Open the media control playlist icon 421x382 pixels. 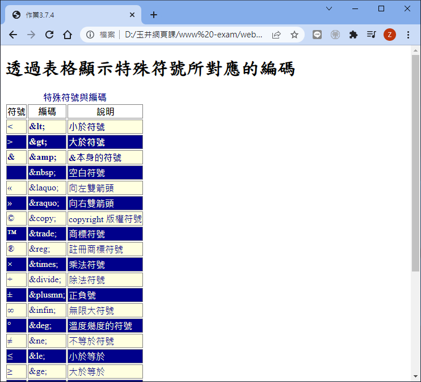[371, 35]
